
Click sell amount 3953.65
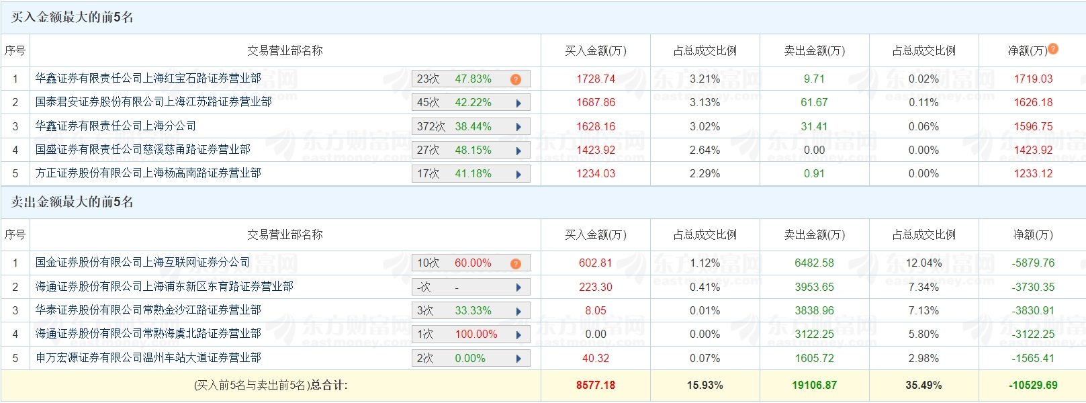point(814,287)
